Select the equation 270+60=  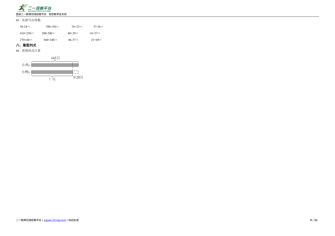(26, 40)
